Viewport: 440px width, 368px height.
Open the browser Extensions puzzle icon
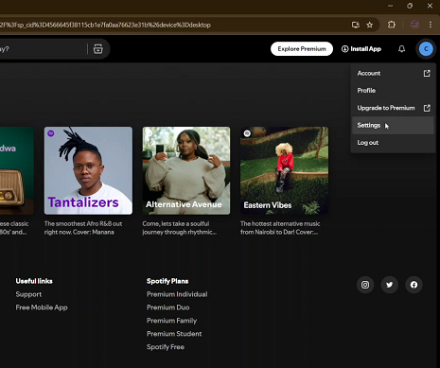pos(392,25)
